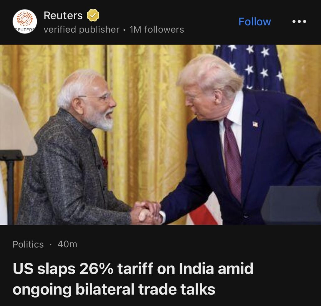Click the 26% figure in the headline

coord(96,268)
